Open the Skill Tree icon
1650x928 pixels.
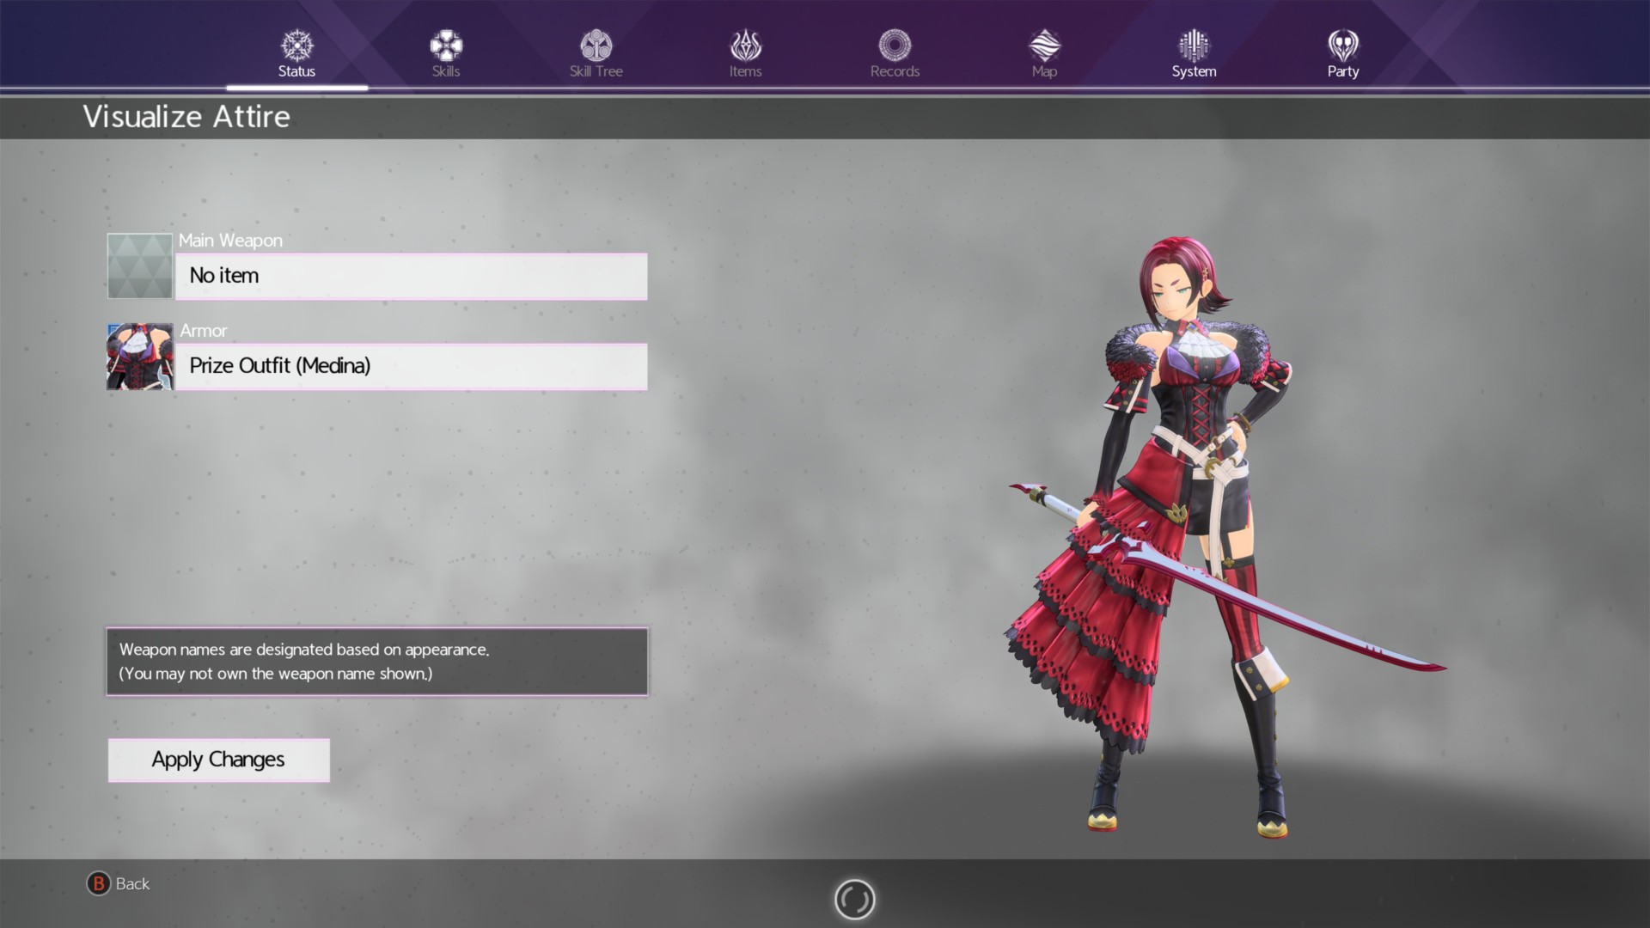[596, 44]
